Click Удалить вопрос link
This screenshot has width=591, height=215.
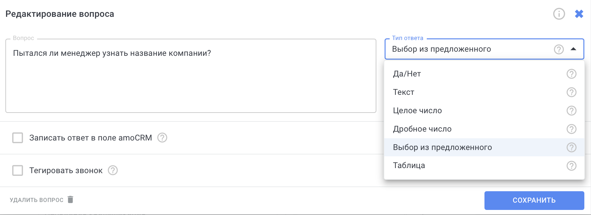click(41, 200)
